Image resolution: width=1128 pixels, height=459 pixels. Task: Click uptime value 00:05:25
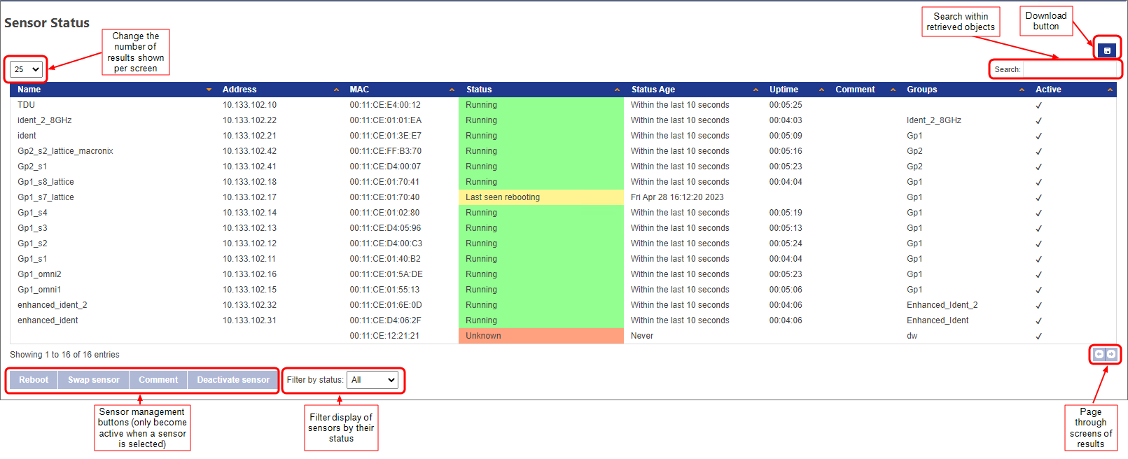786,105
